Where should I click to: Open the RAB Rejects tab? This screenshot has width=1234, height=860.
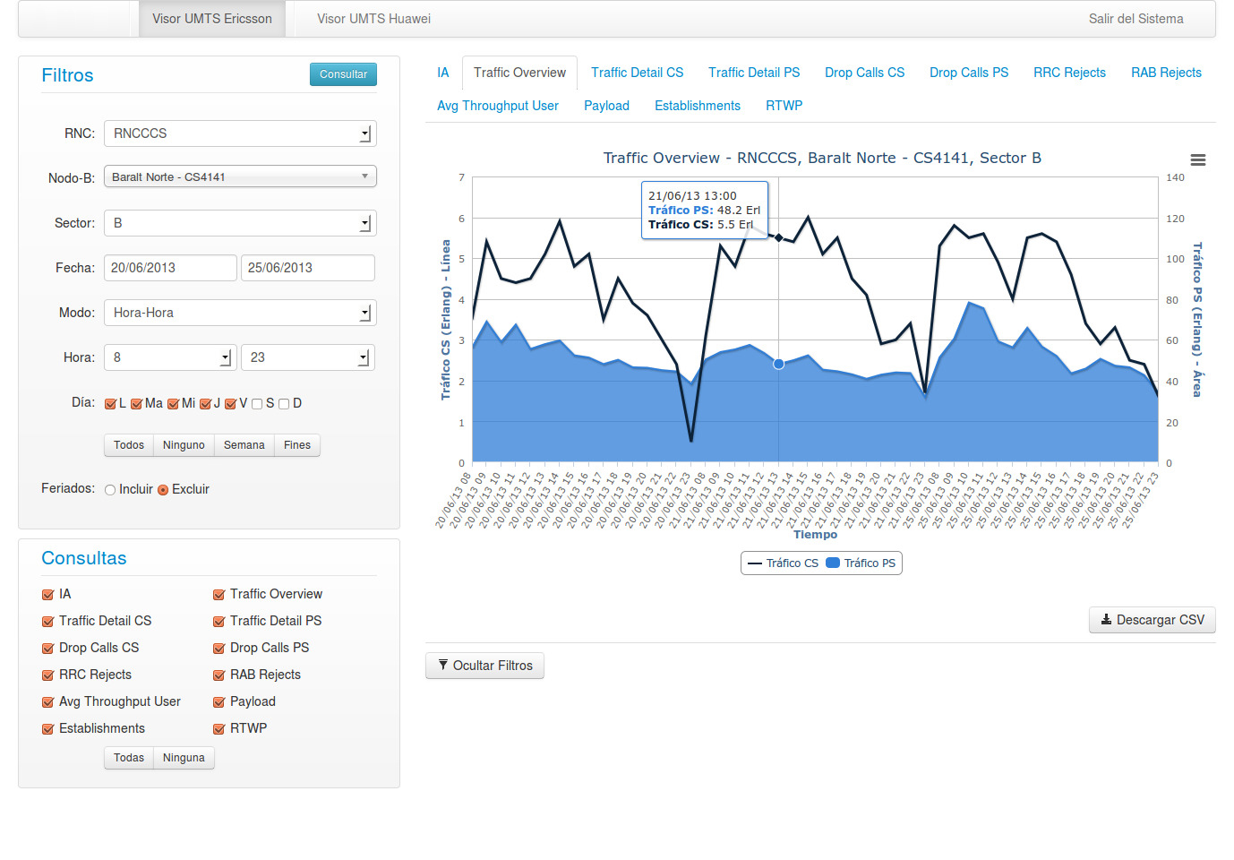1166,73
